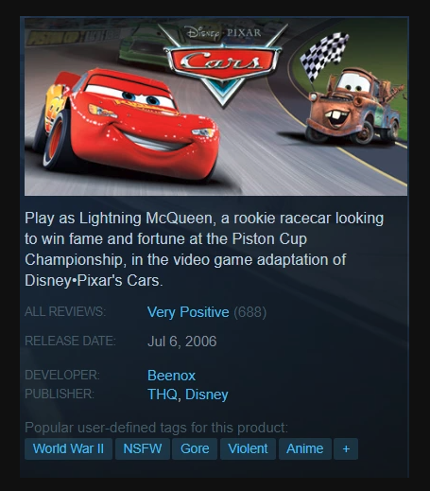Click the green race car in background
The image size is (430, 491).
pos(146,45)
